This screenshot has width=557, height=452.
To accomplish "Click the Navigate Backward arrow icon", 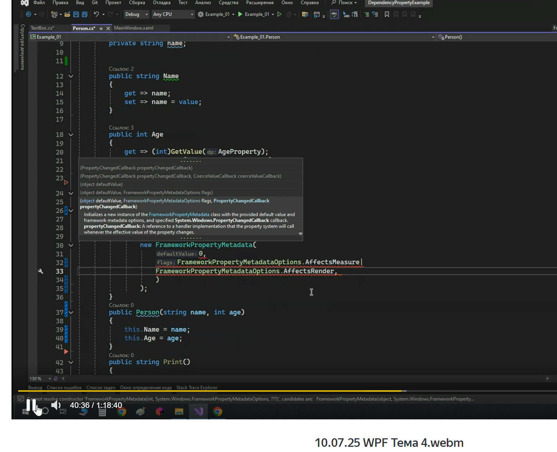I will tap(28, 14).
